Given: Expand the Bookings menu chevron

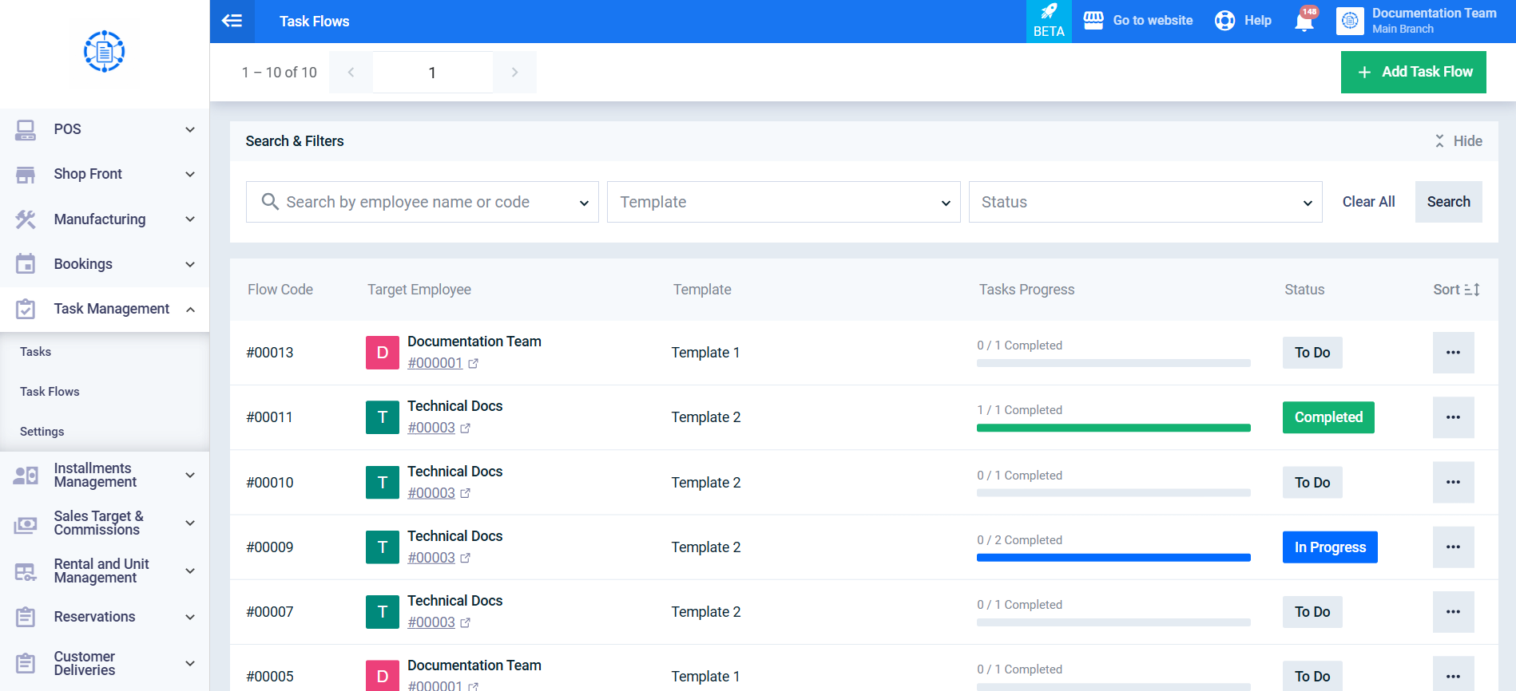Looking at the screenshot, I should click(190, 264).
